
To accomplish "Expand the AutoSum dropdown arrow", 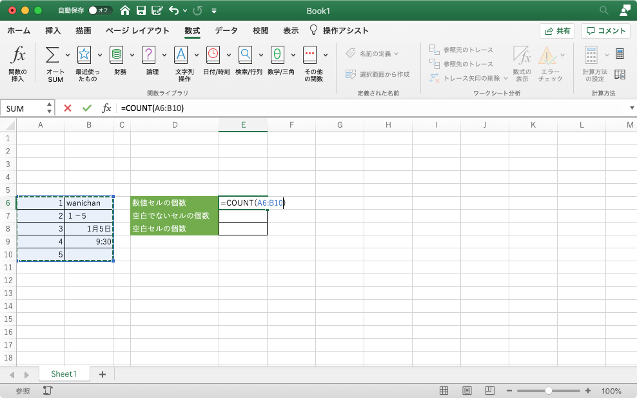I will 68,55.
